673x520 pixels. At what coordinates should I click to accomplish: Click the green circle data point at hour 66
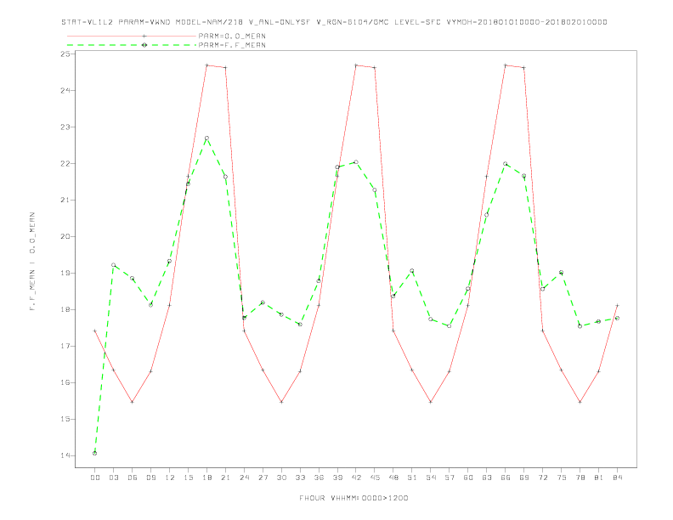click(x=506, y=164)
